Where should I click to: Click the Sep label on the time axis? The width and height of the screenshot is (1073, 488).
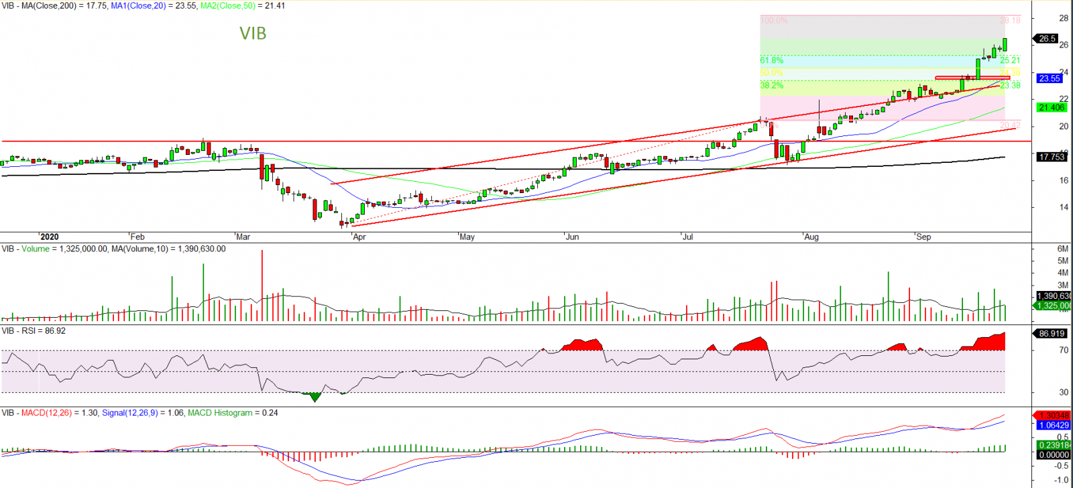pyautogui.click(x=923, y=237)
